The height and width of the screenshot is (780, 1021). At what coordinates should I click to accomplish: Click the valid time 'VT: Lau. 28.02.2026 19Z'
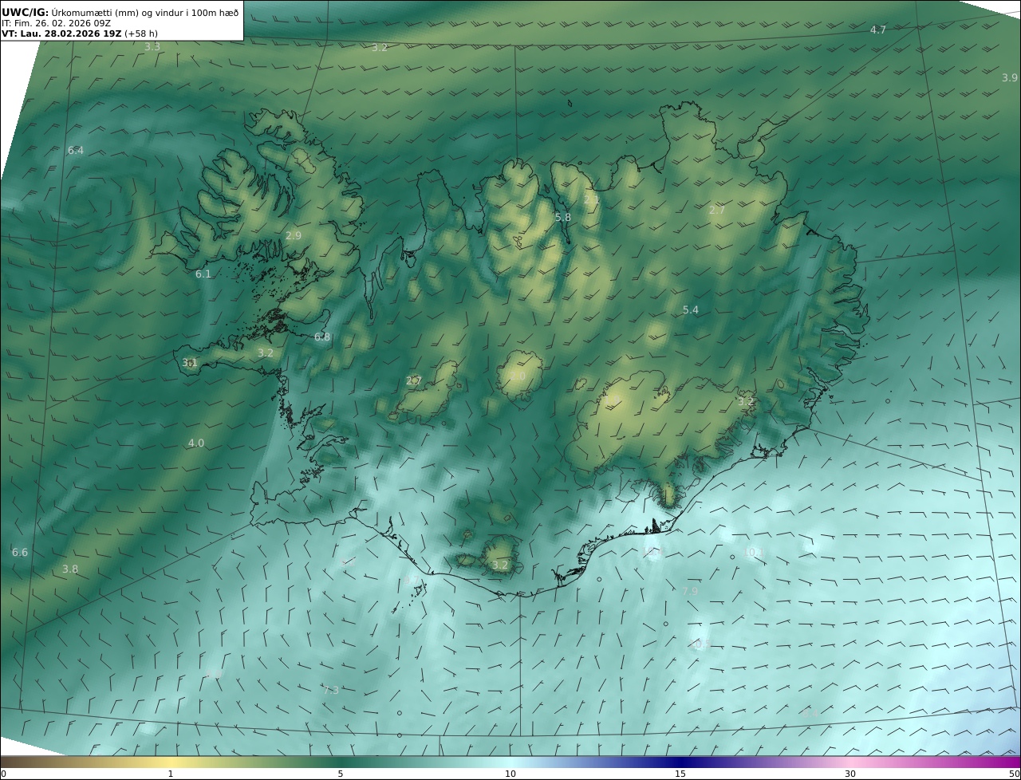61,33
